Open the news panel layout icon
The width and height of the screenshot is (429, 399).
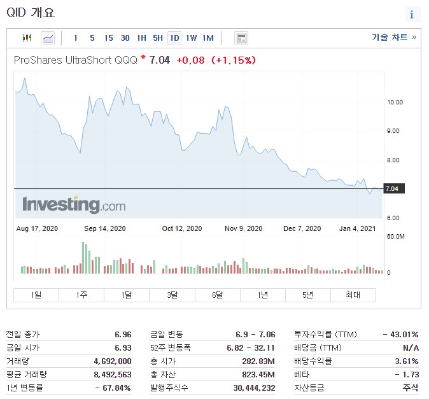click(x=241, y=38)
